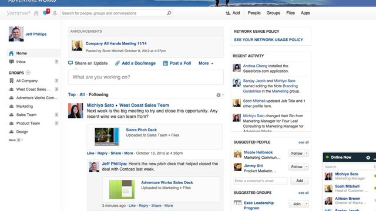Viewport: 376px width, 211px height.
Task: Open Sierra Pitch Deck file link
Action: [x=141, y=130]
